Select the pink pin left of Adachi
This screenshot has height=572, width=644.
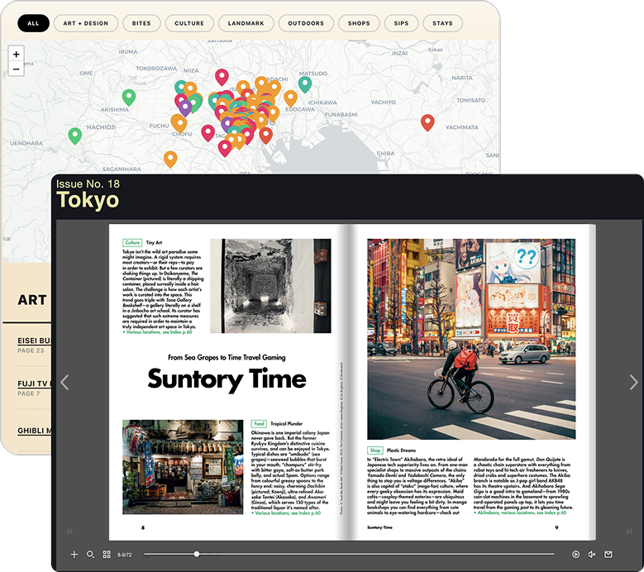tap(222, 77)
